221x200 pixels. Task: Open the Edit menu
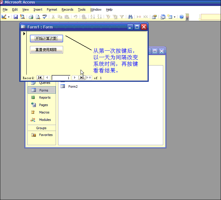coord(15,9)
